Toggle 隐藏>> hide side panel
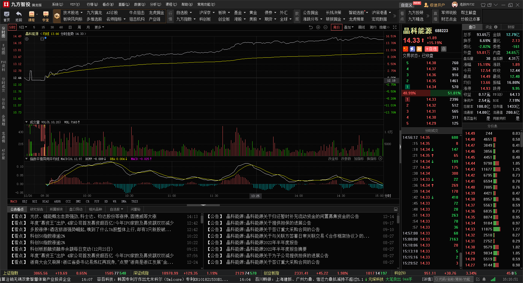Image resolution: width=523 pixels, height=283 pixels. pos(384,27)
